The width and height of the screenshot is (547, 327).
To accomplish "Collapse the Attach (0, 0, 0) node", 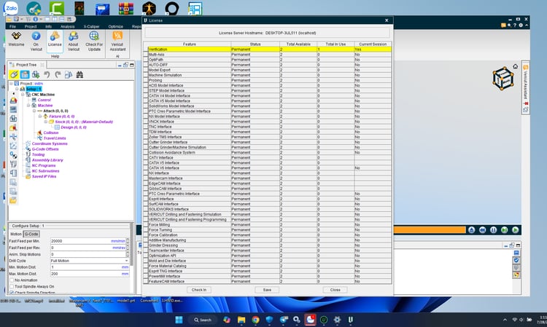I will coord(34,111).
